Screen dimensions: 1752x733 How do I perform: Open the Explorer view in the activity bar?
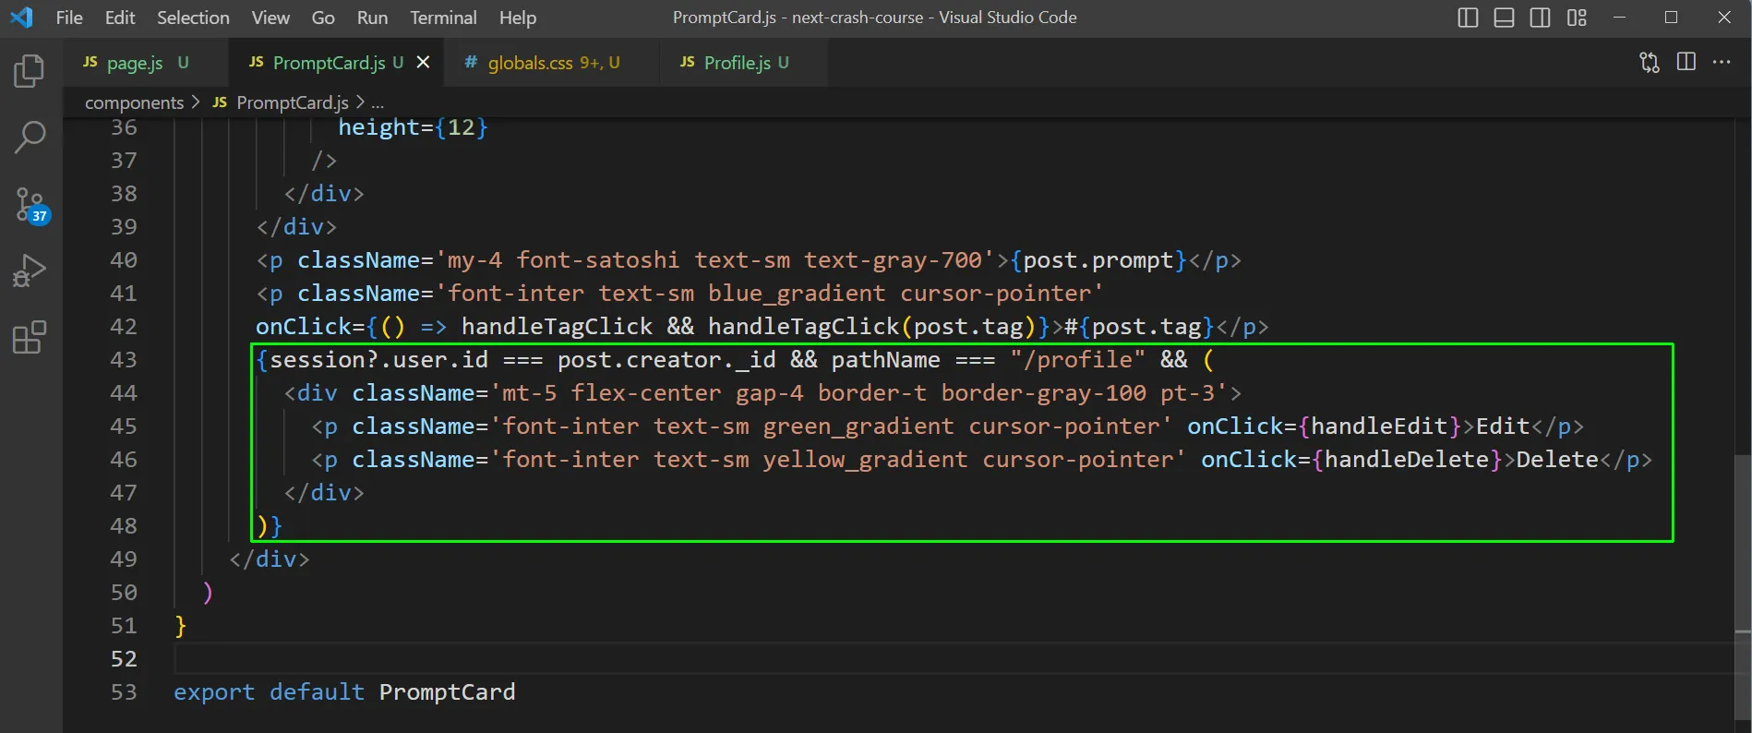click(x=30, y=71)
